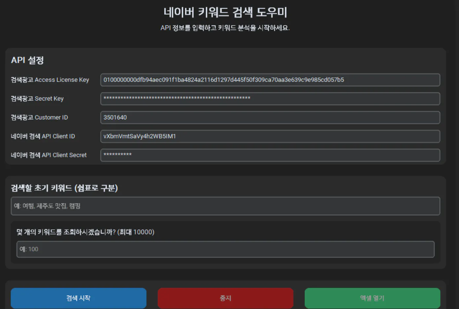This screenshot has width=459, height=309.
Task: Click the 검색광고 Secret Key label text
Action: 37,99
